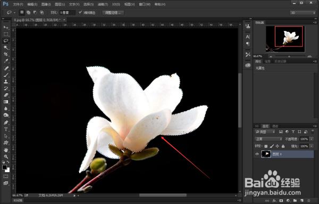319x204 pixels.
Task: Open the opacity slider dropdown arrow
Action: [x=311, y=139]
